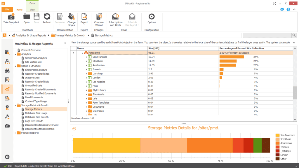Select the Style Library row
299x168 pixels.
(x=185, y=90)
